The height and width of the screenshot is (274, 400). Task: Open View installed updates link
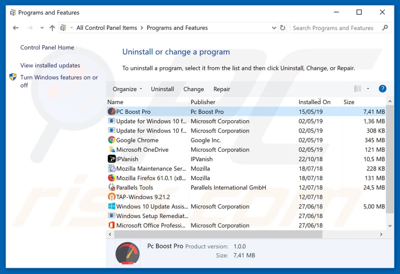pos(50,65)
